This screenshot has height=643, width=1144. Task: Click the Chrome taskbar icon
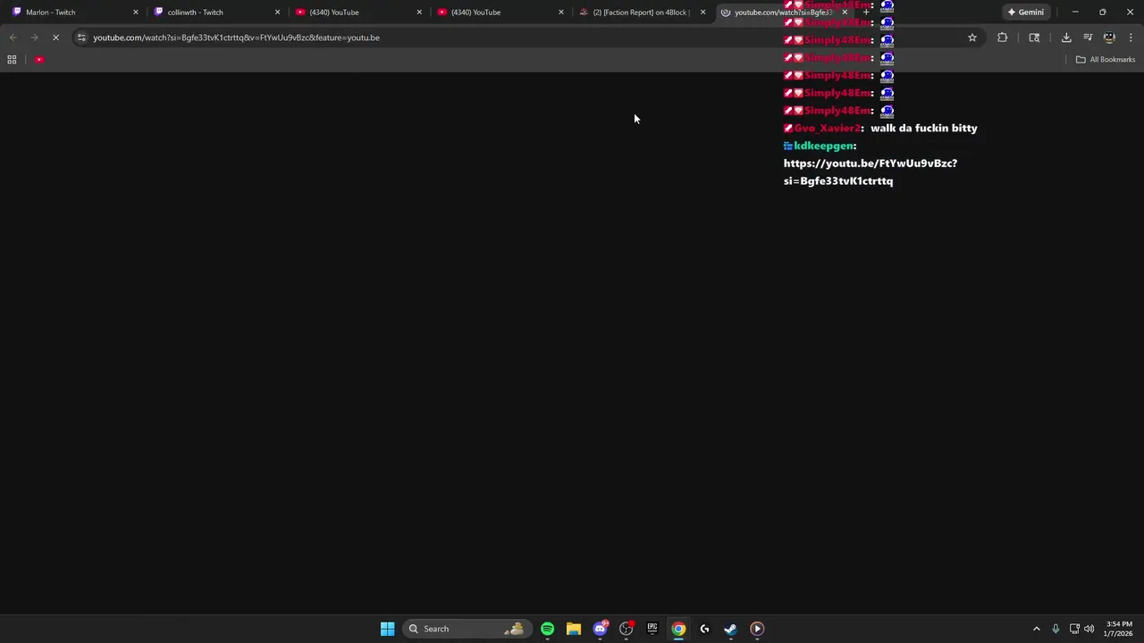pos(678,629)
